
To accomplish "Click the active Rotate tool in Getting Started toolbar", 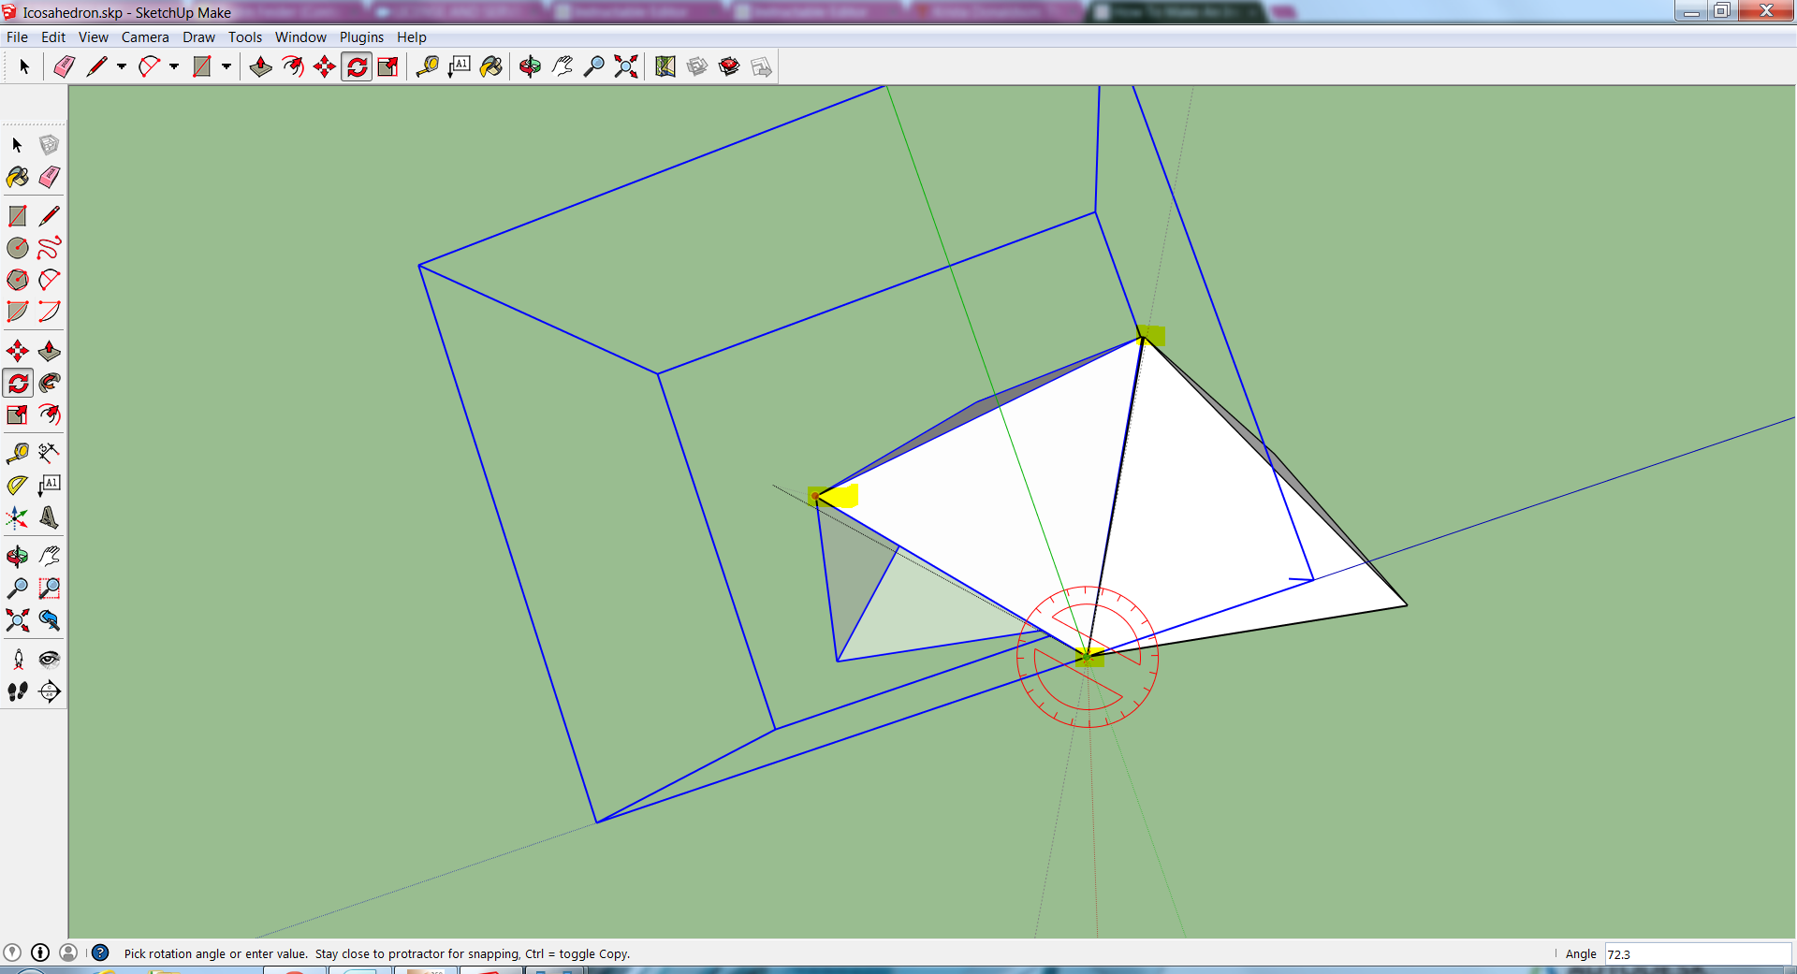I will [x=357, y=66].
